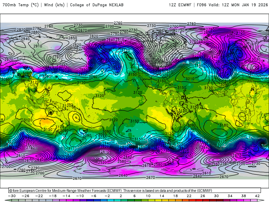Click the -18 colorbar label
The height and width of the screenshot is (202, 269).
53,196
